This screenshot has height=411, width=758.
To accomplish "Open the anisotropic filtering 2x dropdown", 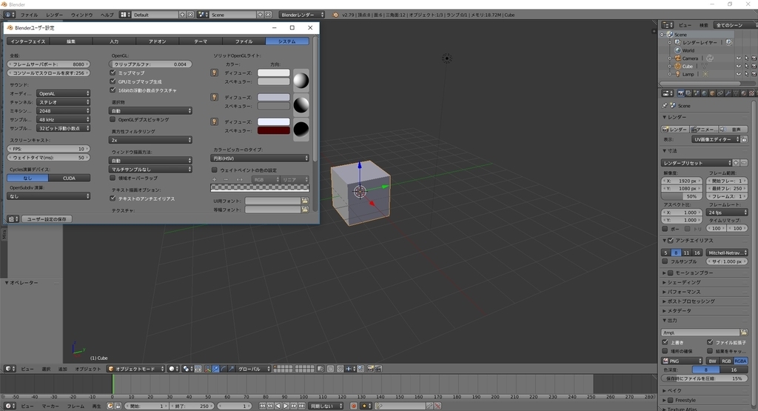I will click(150, 140).
